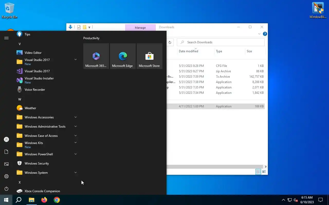
Task: Click the clock showing 6:15 AM
Action: click(307, 198)
